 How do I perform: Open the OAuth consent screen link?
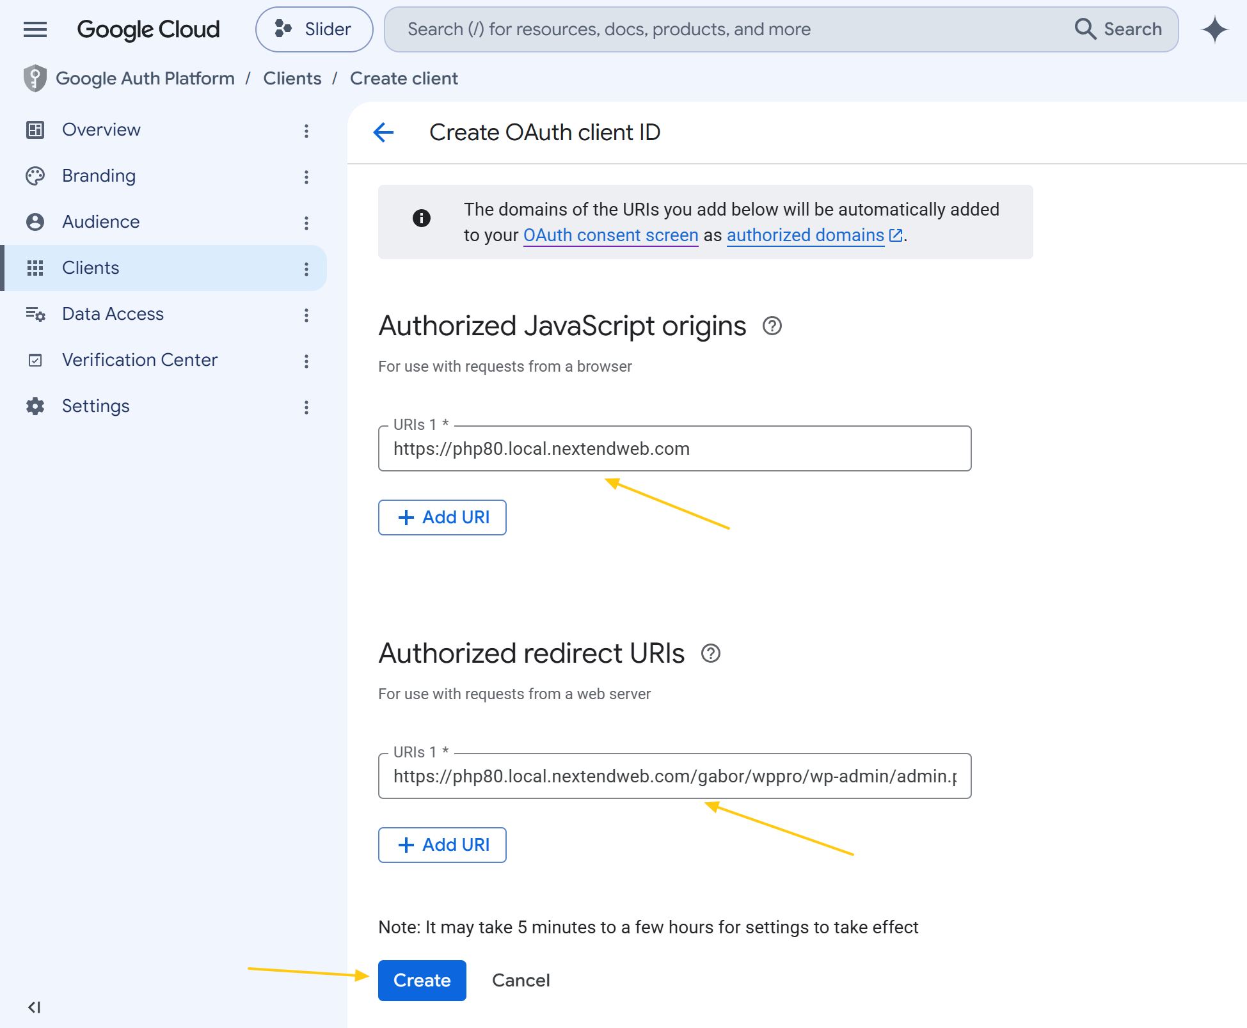pyautogui.click(x=611, y=235)
